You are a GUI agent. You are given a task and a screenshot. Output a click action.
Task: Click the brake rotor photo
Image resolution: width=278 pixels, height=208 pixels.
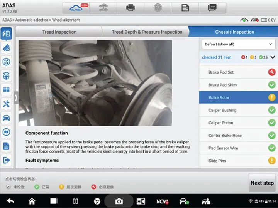click(95, 83)
